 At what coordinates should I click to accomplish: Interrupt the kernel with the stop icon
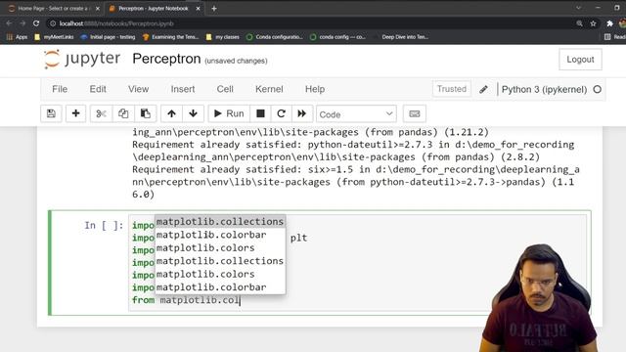point(260,113)
